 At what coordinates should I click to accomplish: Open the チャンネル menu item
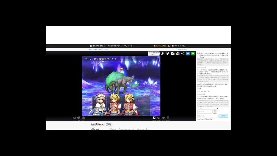coord(107,46)
